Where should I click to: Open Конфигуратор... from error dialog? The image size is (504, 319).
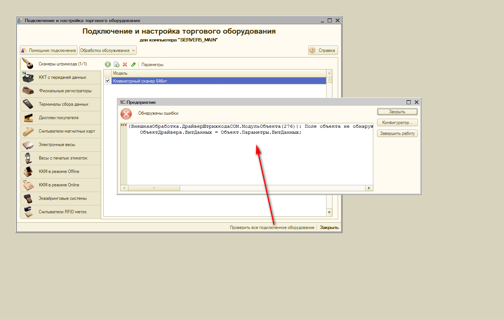pyautogui.click(x=397, y=123)
